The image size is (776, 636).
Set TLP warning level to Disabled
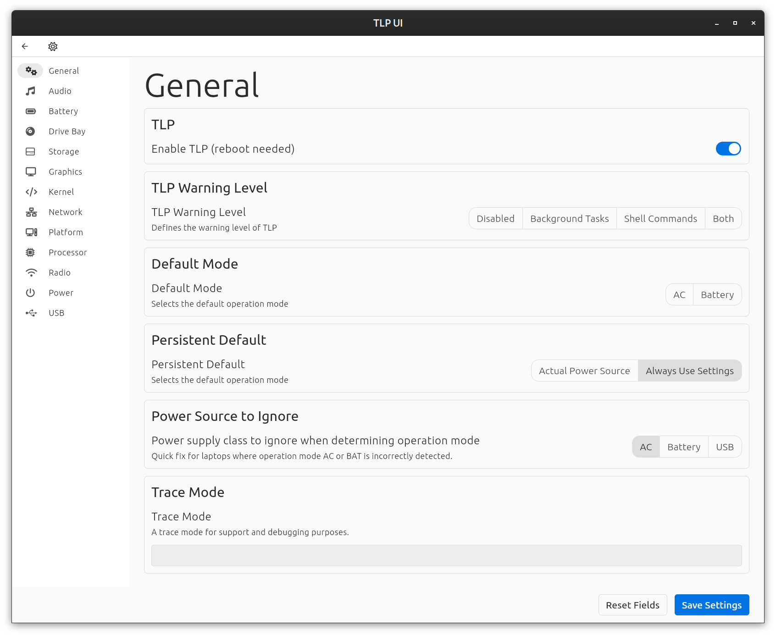tap(495, 218)
